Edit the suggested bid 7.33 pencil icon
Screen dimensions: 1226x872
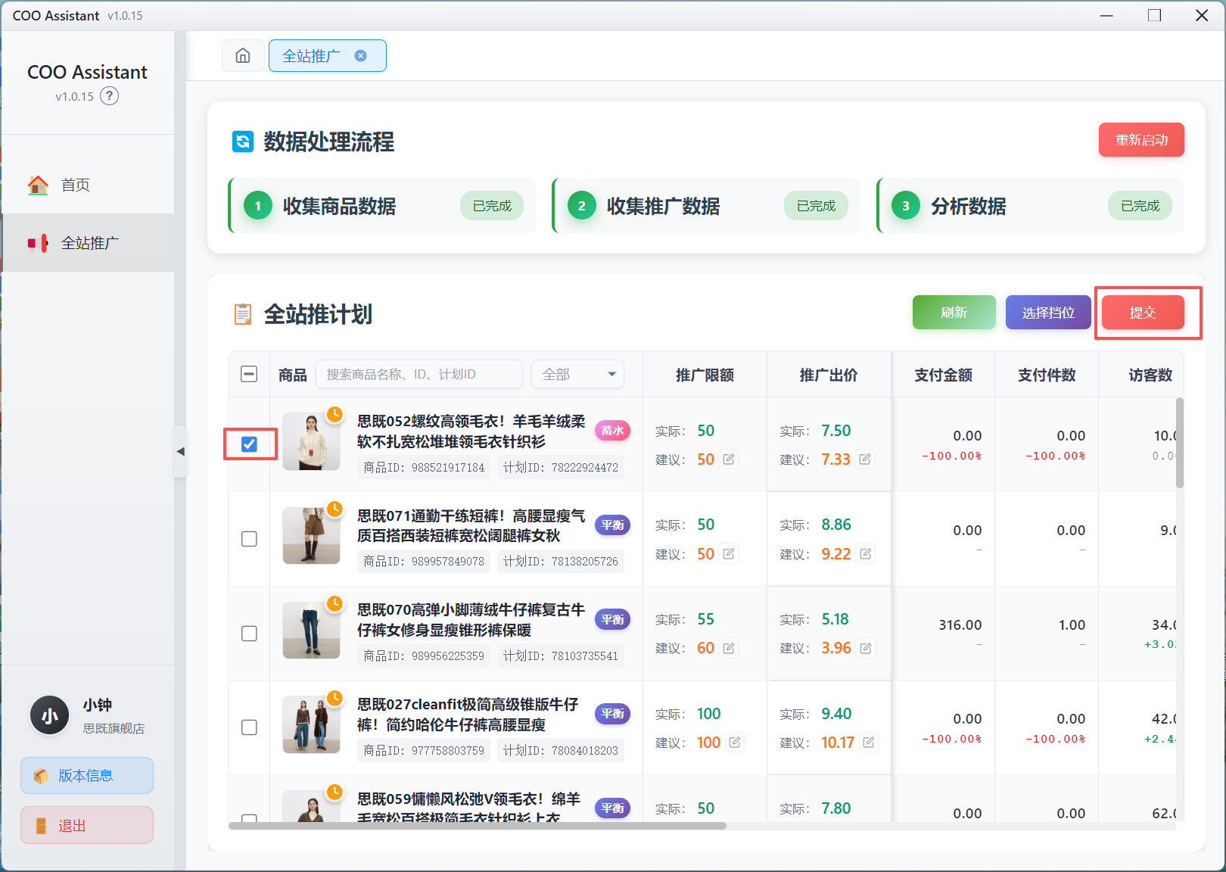(865, 459)
